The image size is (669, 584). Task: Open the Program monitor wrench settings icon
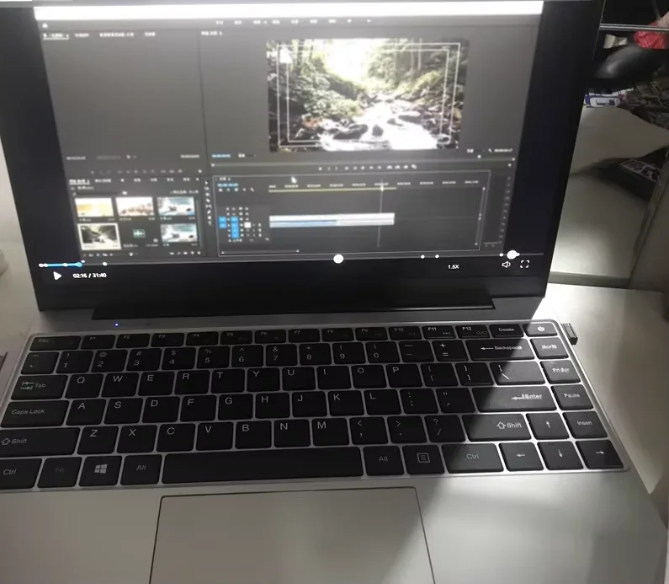[491, 150]
